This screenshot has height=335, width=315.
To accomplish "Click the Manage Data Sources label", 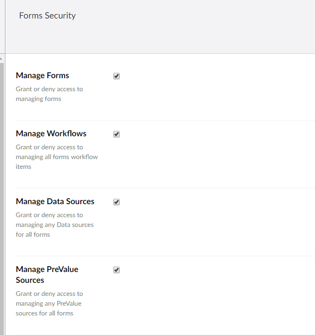I will coord(55,201).
